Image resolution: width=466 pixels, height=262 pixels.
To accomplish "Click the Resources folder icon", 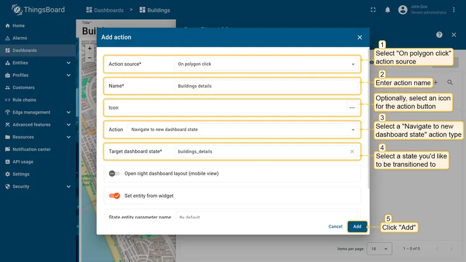I will pos(8,137).
